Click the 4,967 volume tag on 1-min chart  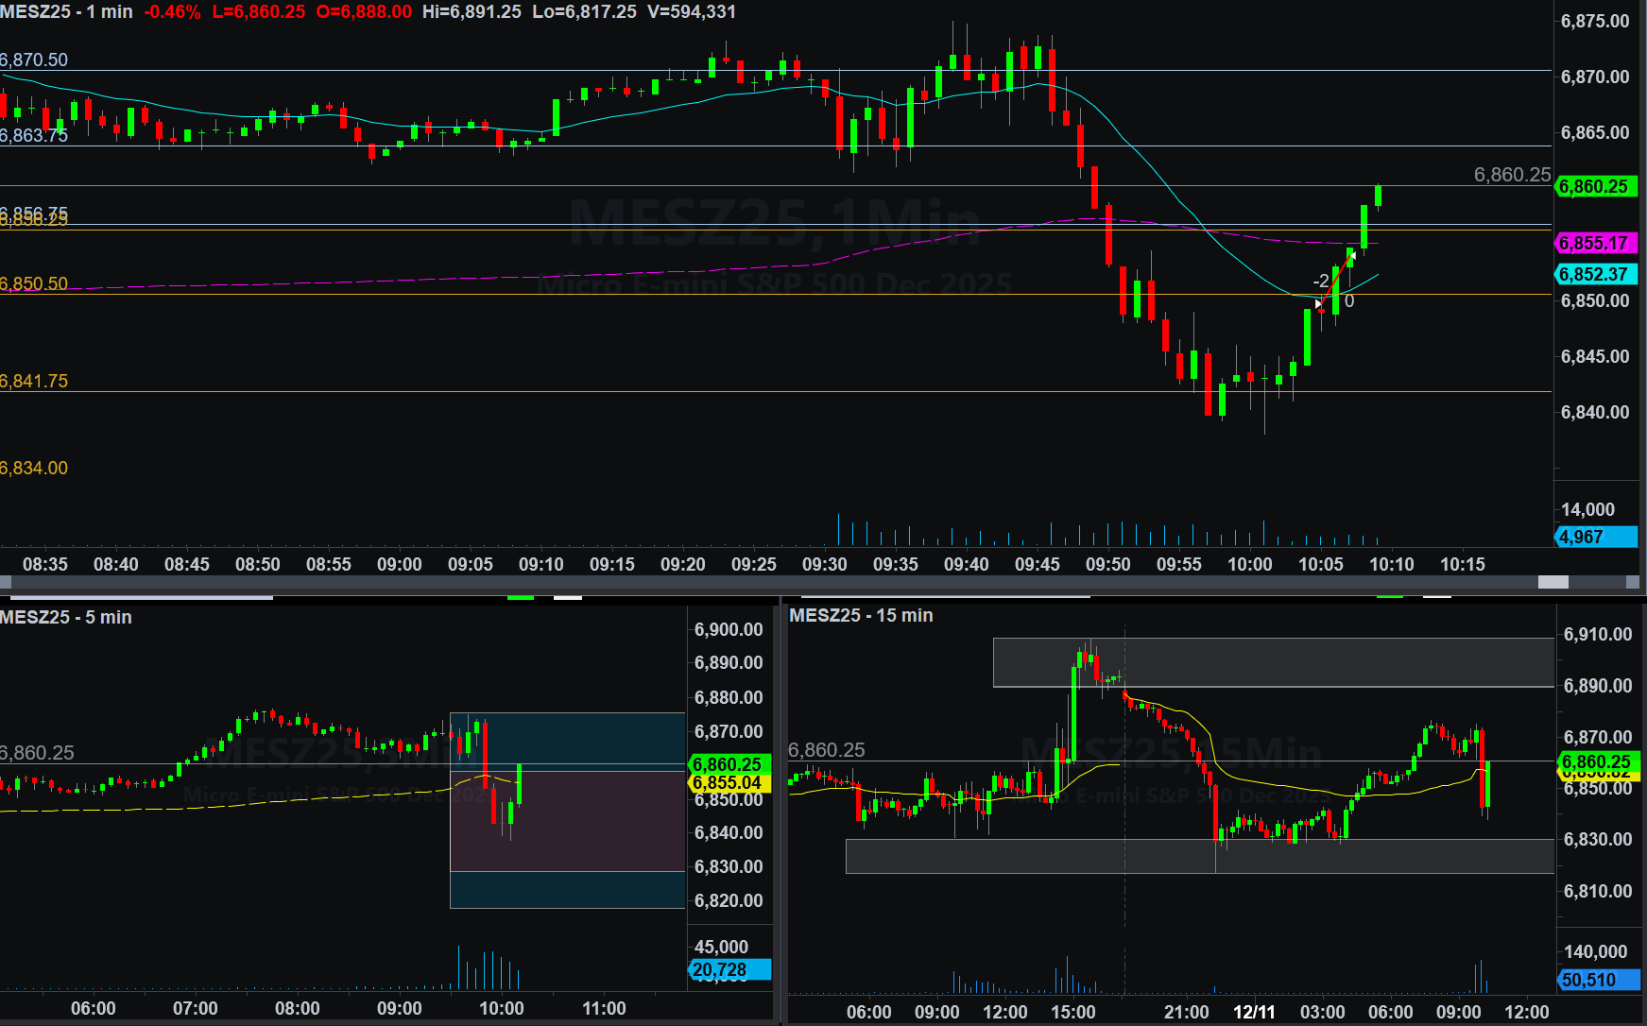[1594, 538]
